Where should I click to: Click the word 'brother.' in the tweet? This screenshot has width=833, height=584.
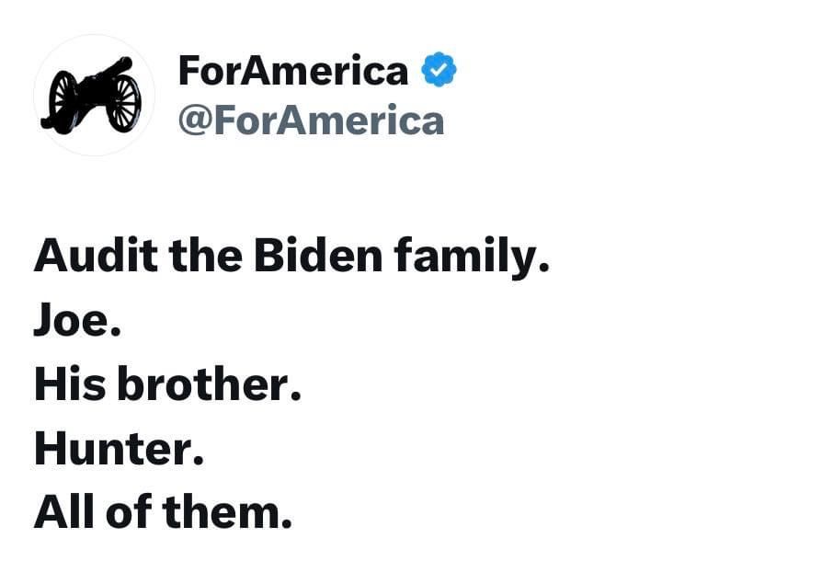[x=209, y=384]
